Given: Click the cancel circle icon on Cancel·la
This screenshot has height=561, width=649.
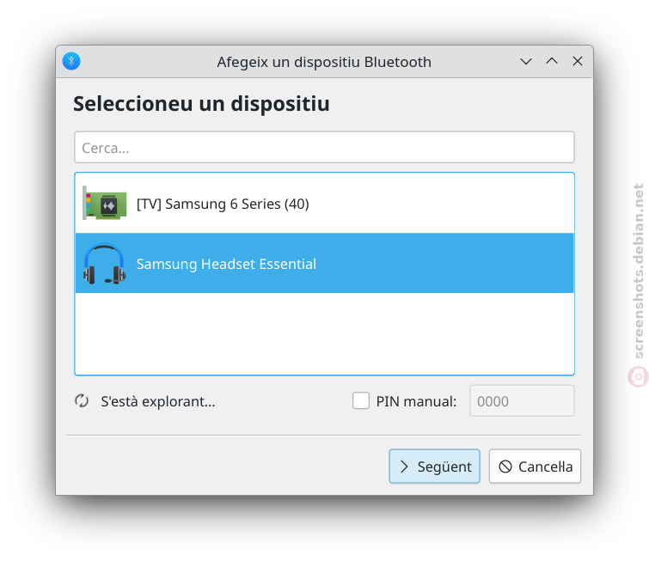Looking at the screenshot, I should [505, 466].
